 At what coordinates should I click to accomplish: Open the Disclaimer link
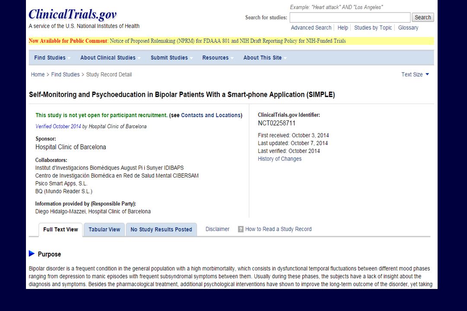(x=218, y=229)
